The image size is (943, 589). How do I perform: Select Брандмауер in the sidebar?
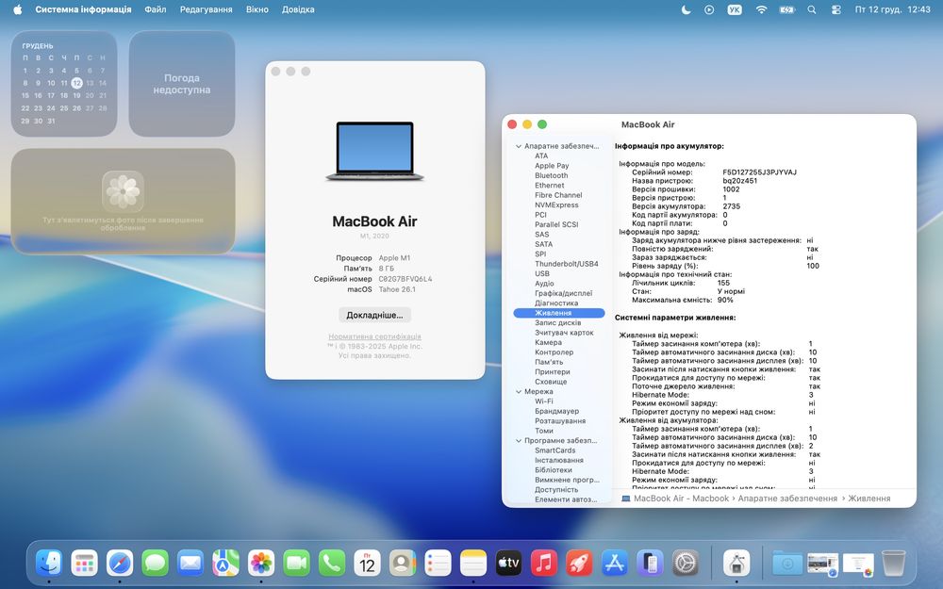pyautogui.click(x=557, y=411)
